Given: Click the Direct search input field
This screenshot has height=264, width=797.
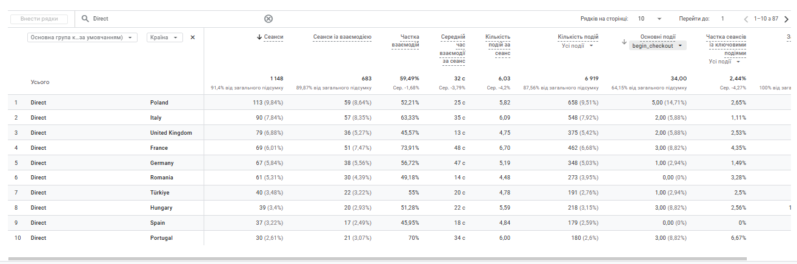Looking at the screenshot, I should pyautogui.click(x=176, y=19).
